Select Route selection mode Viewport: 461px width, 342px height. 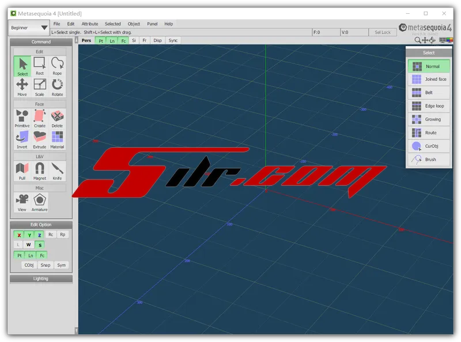[429, 133]
